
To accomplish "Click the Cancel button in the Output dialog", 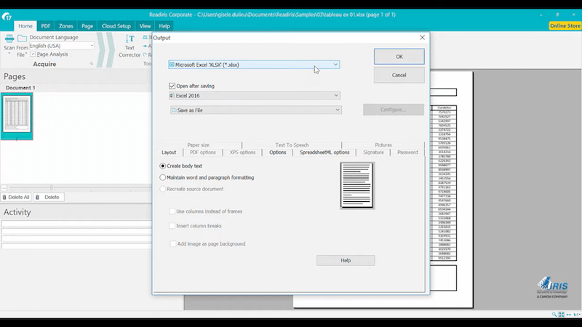I will pyautogui.click(x=399, y=75).
